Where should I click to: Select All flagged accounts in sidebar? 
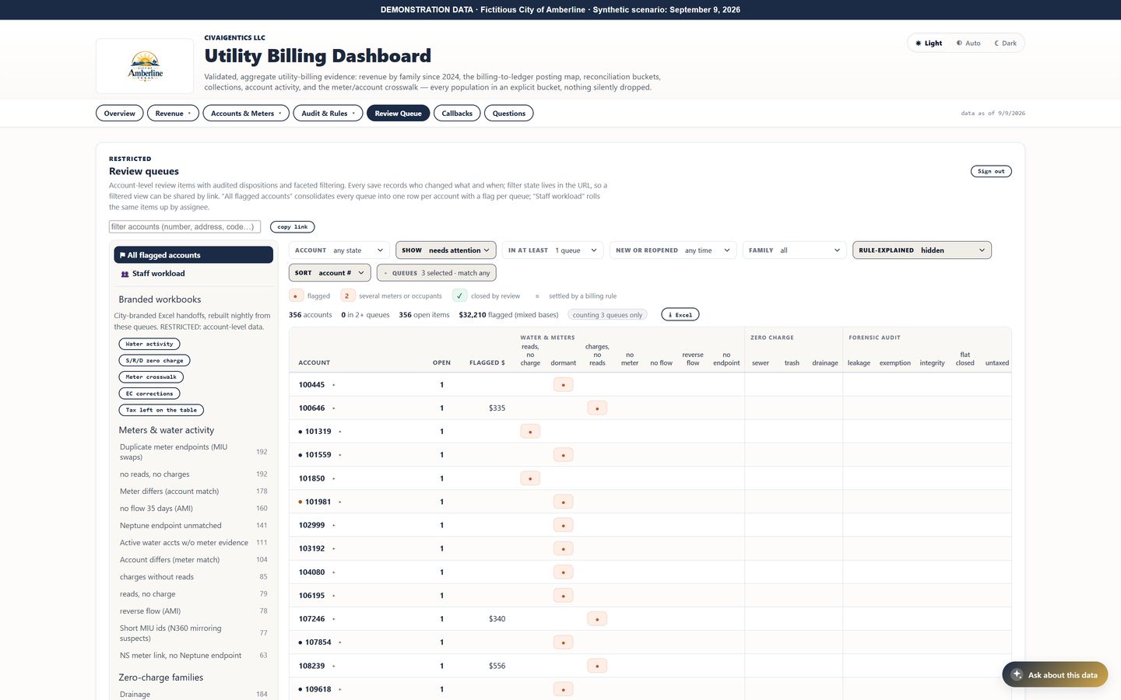click(x=194, y=255)
